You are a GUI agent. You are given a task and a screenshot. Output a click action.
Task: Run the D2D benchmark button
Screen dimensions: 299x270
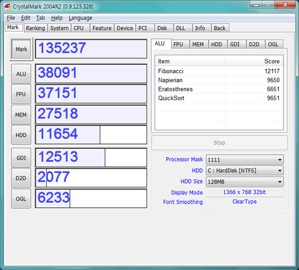[x=21, y=178]
